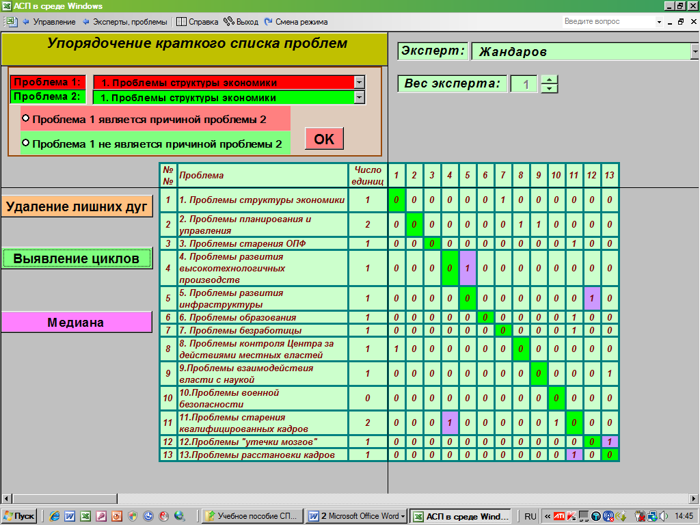700x525 pixels.
Task: Click the green Проблема 2 combo box
Action: [x=229, y=97]
